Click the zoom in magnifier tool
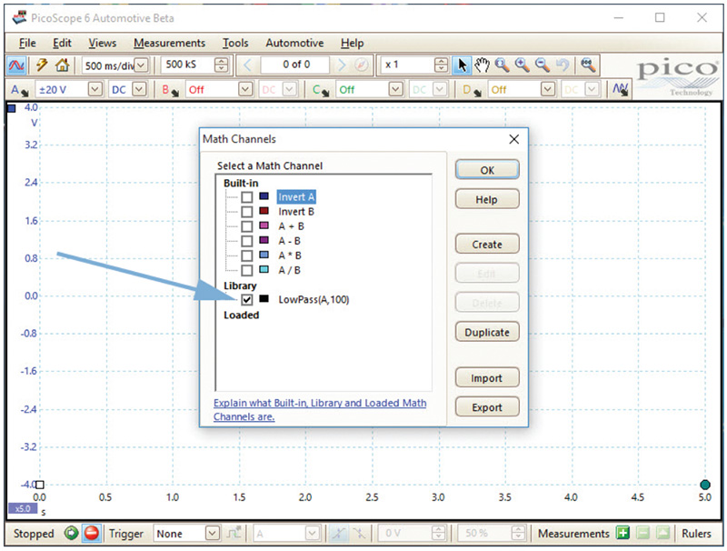 click(x=522, y=65)
